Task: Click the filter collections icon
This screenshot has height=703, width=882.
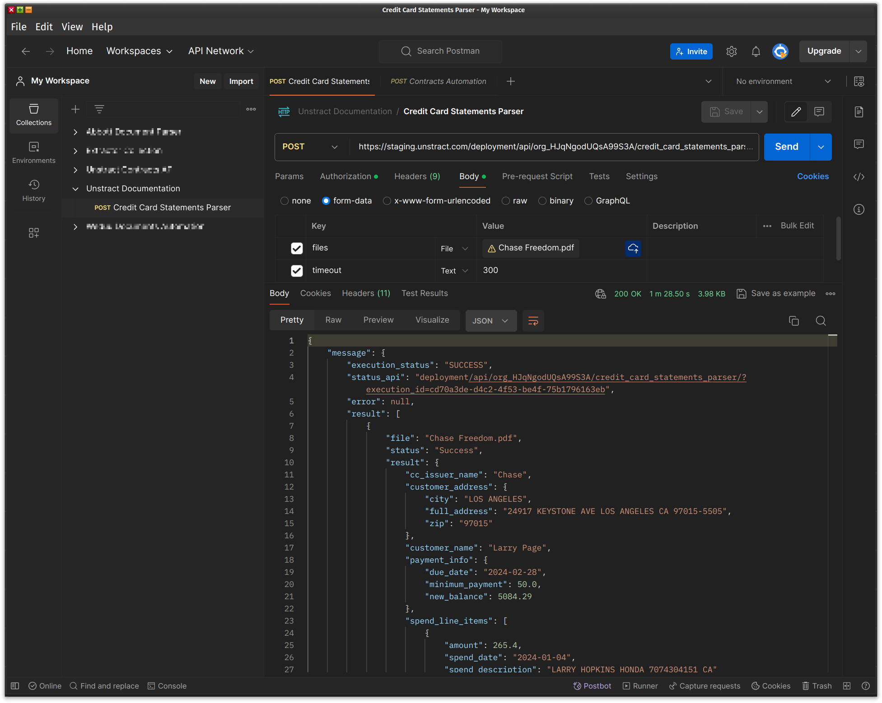Action: [99, 109]
